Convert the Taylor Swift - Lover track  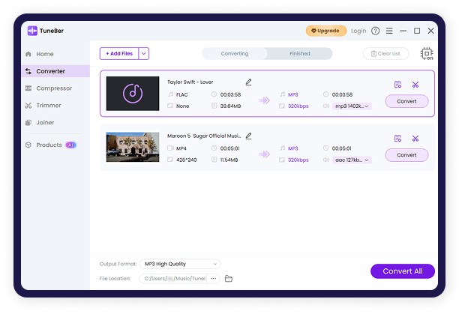pos(406,101)
